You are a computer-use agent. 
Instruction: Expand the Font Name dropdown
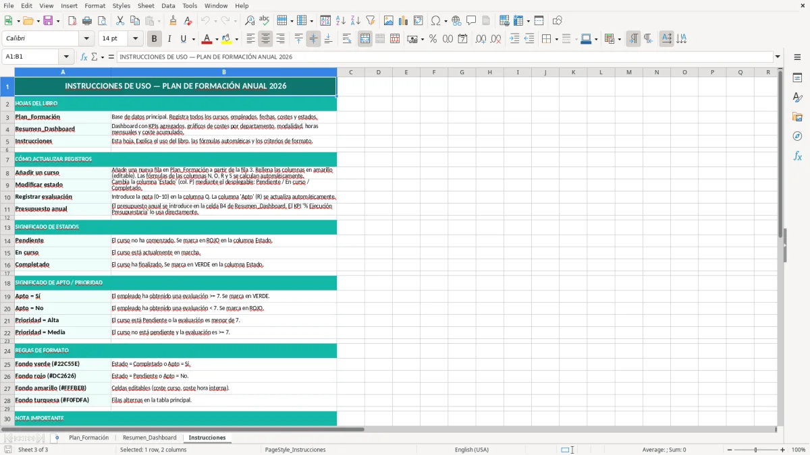pos(86,39)
